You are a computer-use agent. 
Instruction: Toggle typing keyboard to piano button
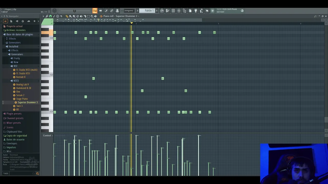(x=95, y=10)
